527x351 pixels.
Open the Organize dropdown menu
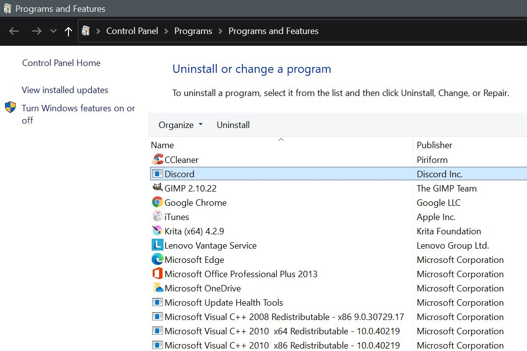pyautogui.click(x=181, y=125)
